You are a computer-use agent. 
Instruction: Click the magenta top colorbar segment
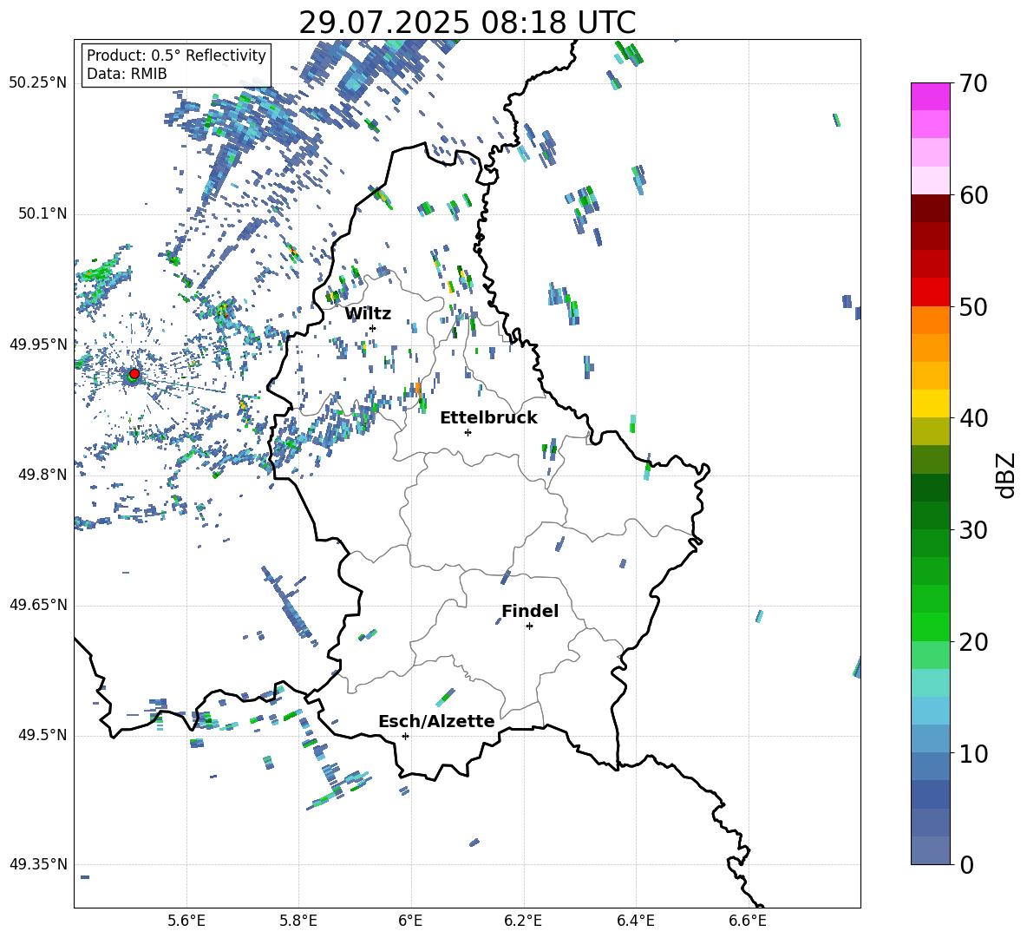click(931, 96)
